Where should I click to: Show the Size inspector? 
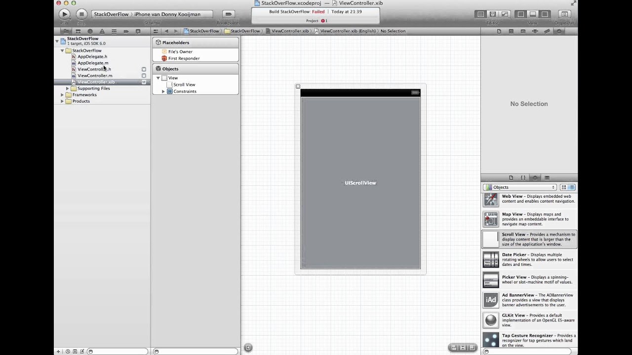point(547,31)
